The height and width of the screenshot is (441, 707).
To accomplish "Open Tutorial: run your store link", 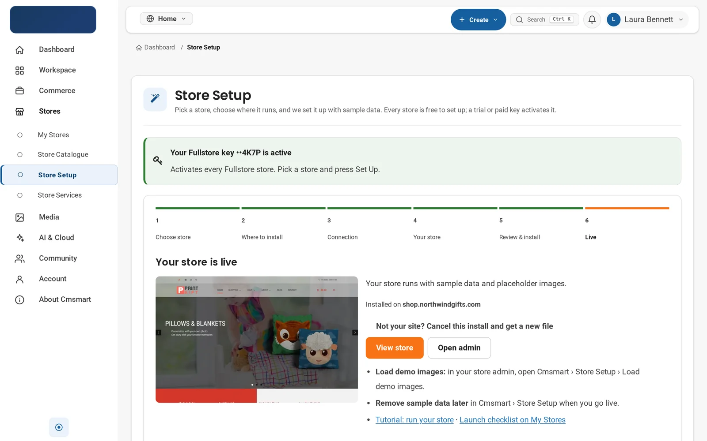I will (414, 420).
